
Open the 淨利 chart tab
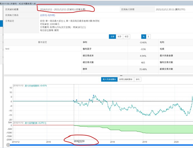[138, 79]
